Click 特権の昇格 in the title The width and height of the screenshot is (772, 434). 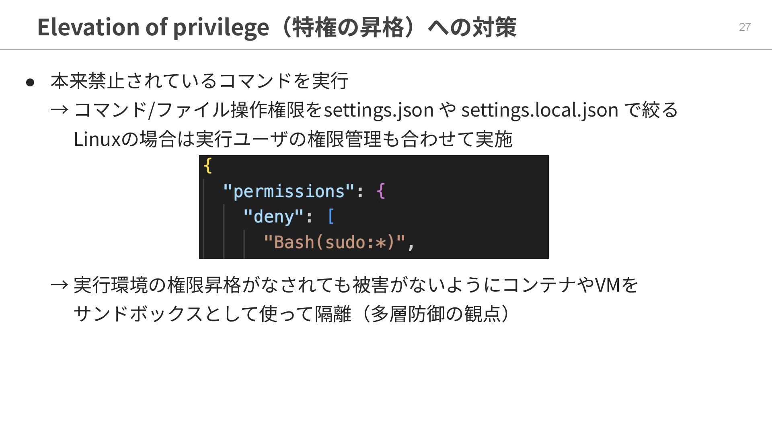(348, 27)
